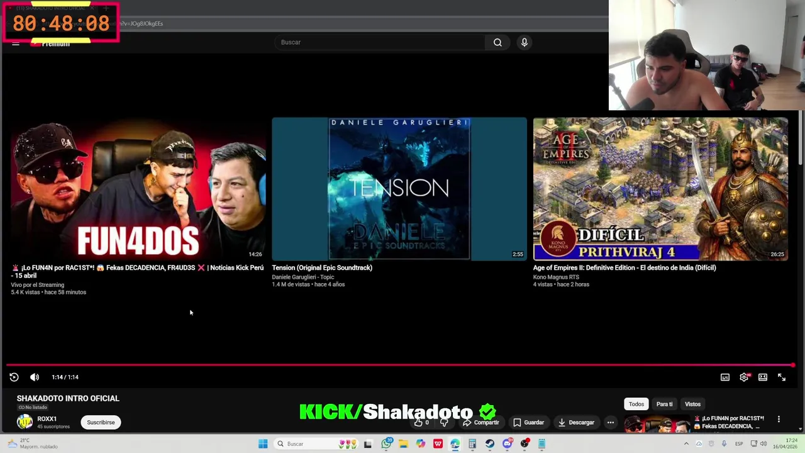Switch to Edge browser in taskbar
This screenshot has height=453, width=805.
[x=455, y=444]
